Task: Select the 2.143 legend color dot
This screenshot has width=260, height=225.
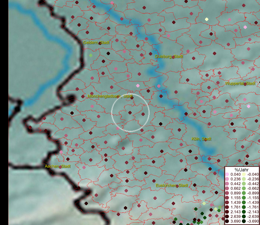Action: point(227,212)
